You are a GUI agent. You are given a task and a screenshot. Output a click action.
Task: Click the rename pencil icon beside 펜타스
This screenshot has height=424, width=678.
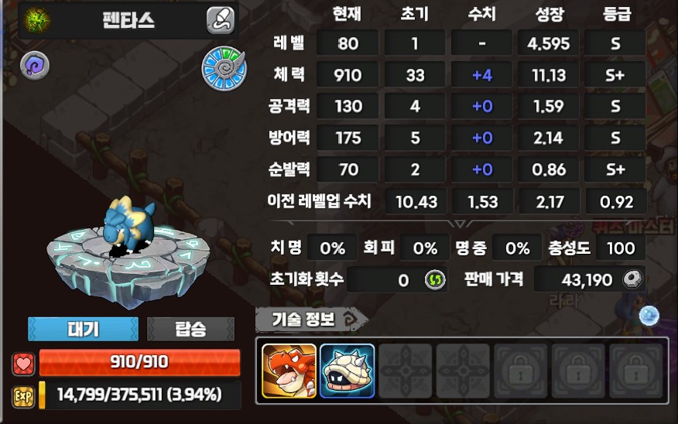click(x=221, y=20)
